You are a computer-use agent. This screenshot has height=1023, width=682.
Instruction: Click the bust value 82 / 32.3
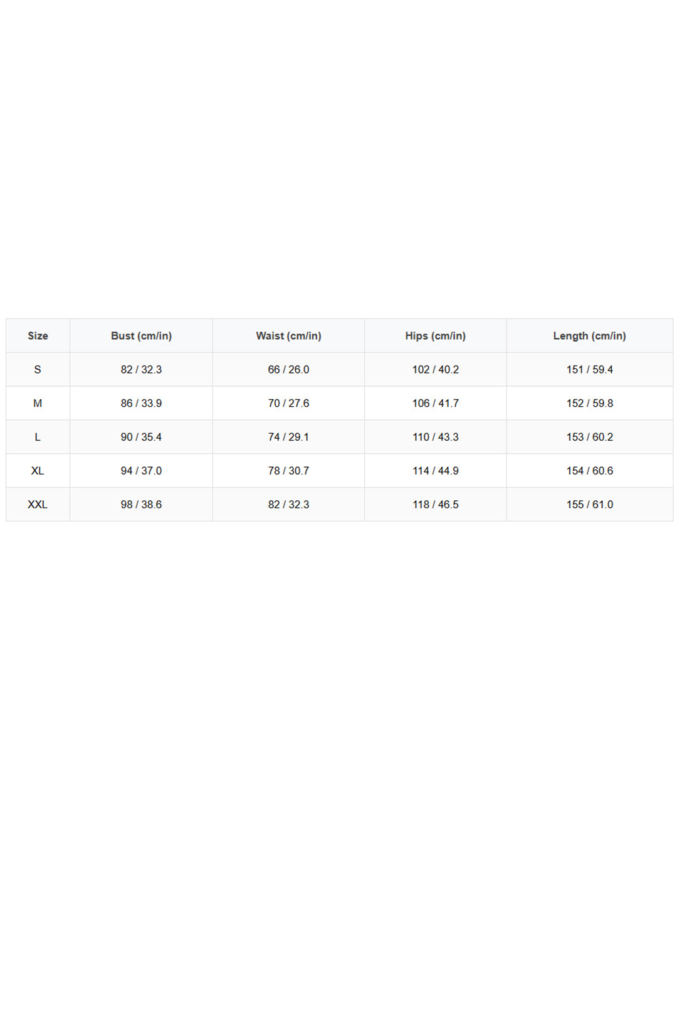click(141, 370)
